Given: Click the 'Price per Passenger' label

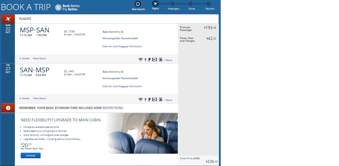Looking at the screenshot, I should [186, 29].
